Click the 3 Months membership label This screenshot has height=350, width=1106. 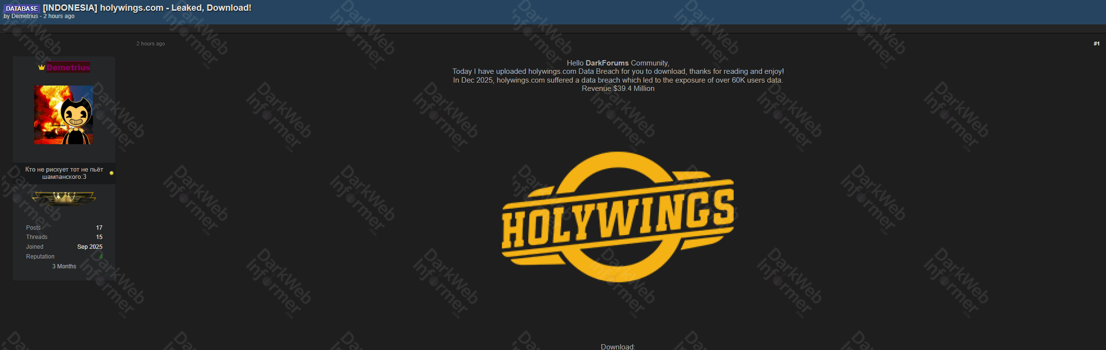point(64,266)
